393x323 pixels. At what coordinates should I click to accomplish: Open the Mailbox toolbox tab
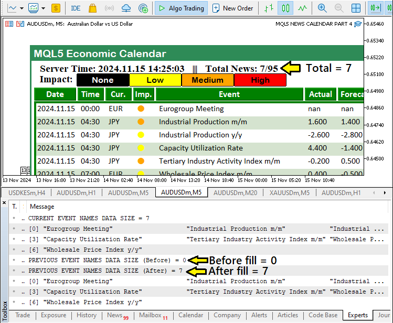[153, 316]
